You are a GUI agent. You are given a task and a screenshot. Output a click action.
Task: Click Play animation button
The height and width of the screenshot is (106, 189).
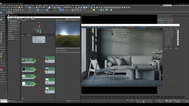(x=160, y=100)
